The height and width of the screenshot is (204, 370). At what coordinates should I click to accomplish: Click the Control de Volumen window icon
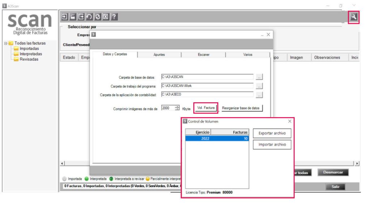(x=185, y=121)
